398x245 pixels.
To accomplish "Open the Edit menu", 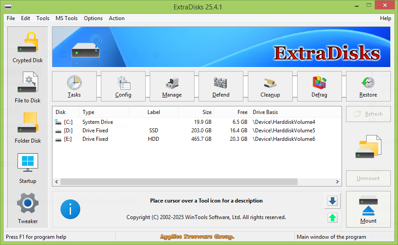I will coord(26,18).
